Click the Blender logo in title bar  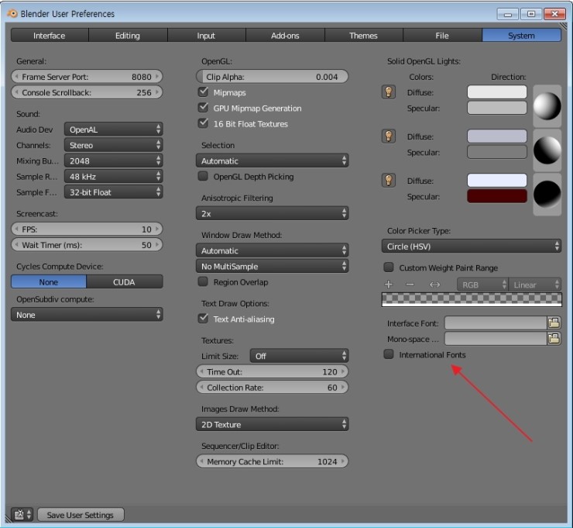pyautogui.click(x=12, y=13)
